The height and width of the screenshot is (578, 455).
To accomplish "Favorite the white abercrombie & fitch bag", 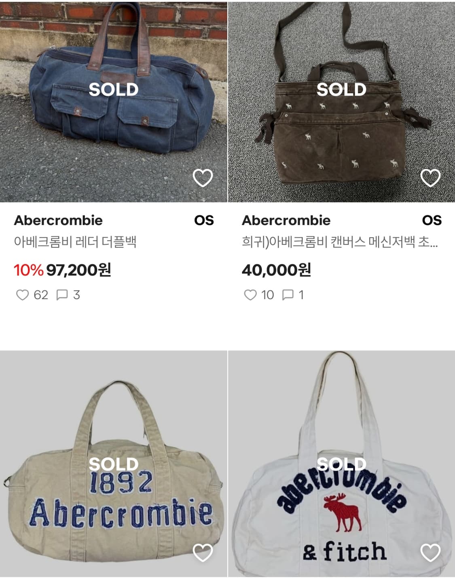I will 430,553.
